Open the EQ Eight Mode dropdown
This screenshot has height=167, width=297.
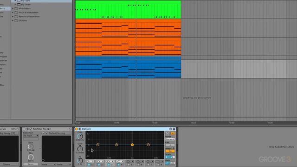[x=170, y=139]
